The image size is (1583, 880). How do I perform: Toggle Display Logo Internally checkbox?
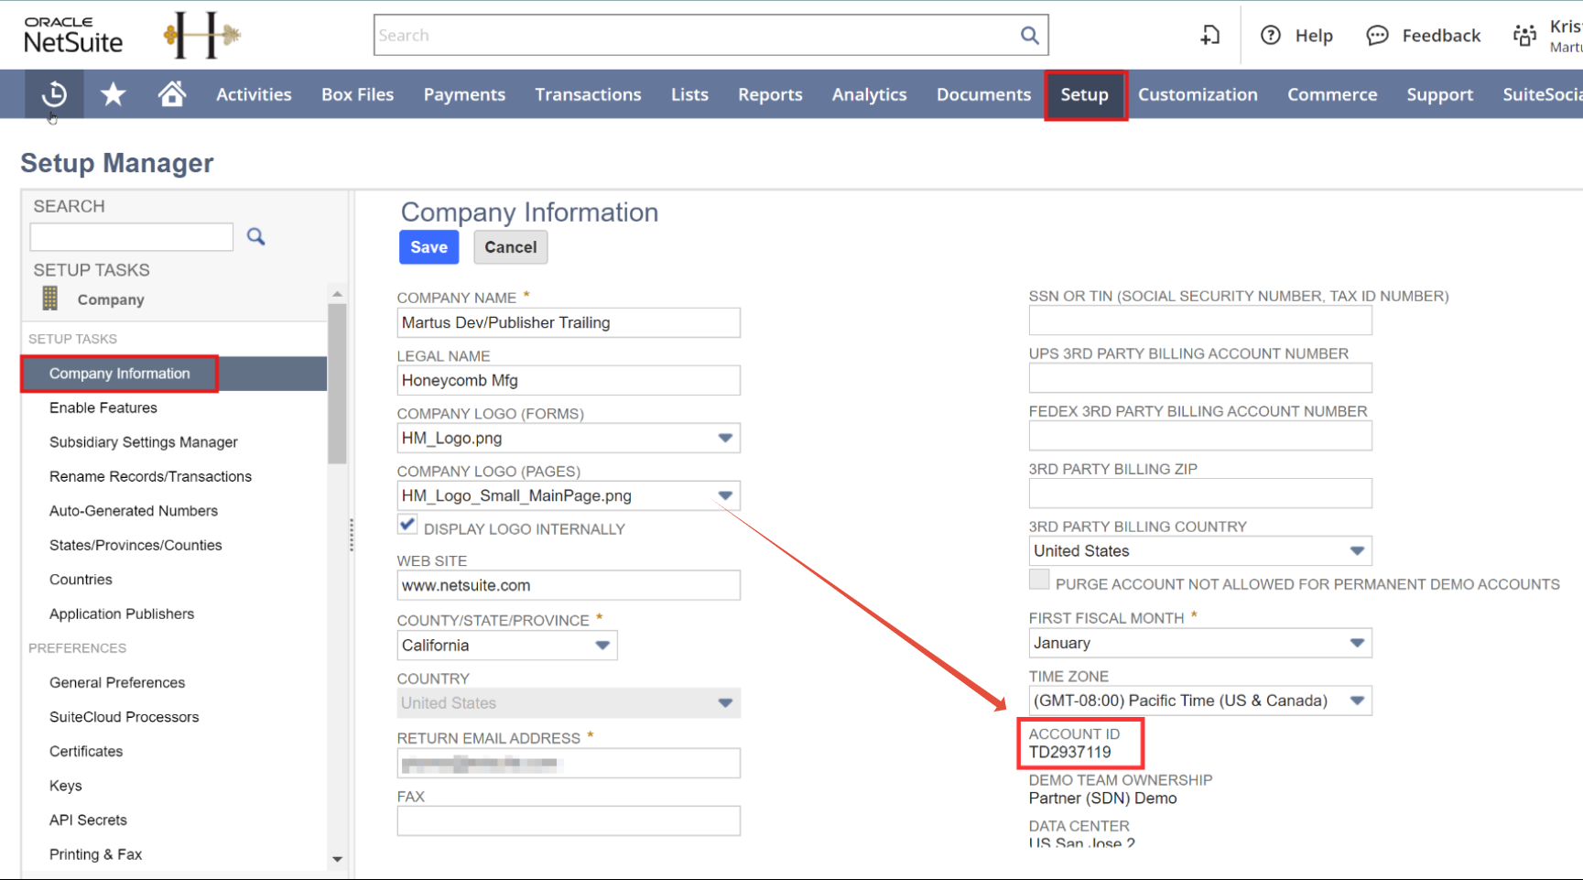click(407, 525)
